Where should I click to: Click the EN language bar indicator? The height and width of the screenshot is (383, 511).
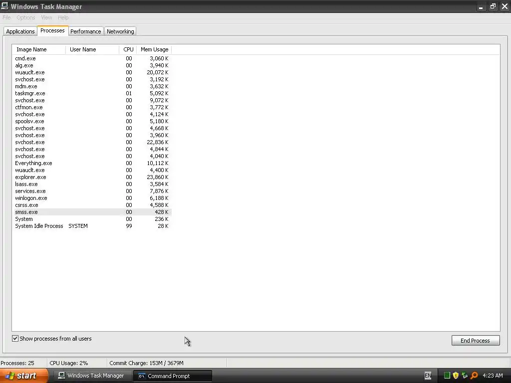pyautogui.click(x=428, y=376)
